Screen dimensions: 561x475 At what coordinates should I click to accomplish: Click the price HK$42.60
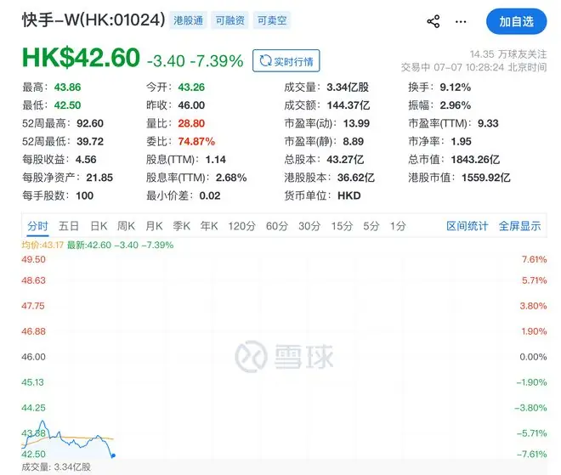[x=81, y=58]
